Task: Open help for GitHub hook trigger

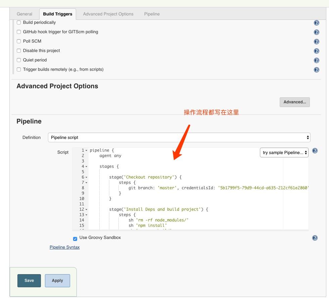Action: [317, 32]
